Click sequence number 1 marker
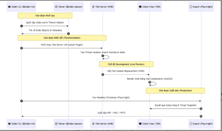The height and width of the screenshot is (131, 222). pyautogui.click(x=22, y=26)
